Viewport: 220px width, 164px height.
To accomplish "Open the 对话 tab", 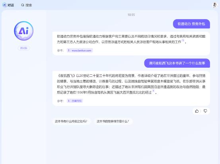I will 8,5.
